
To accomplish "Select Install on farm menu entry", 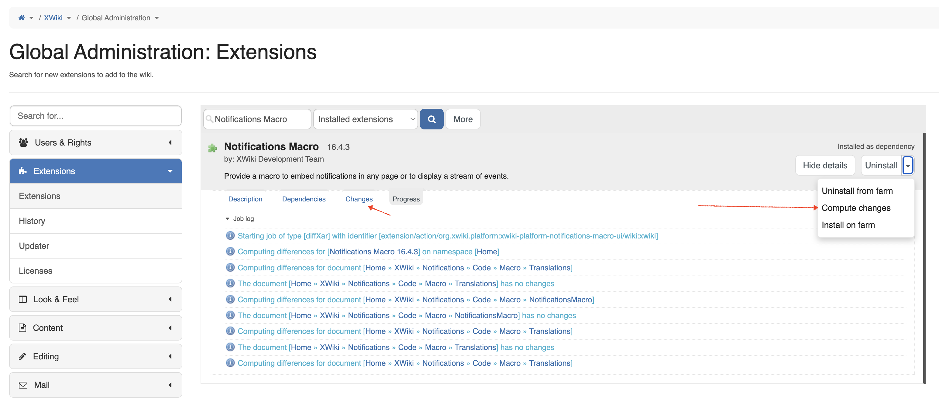I will [x=848, y=225].
